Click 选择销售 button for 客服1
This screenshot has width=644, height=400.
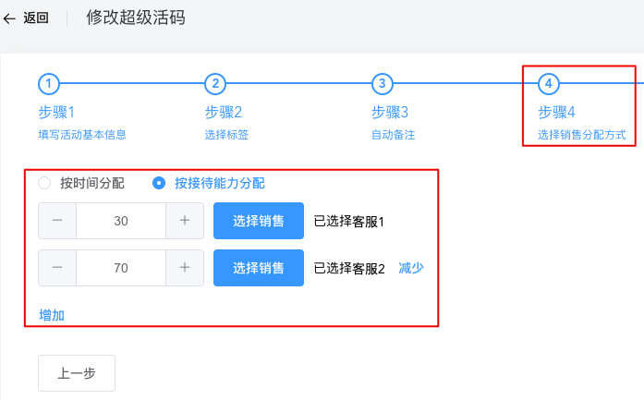258,221
